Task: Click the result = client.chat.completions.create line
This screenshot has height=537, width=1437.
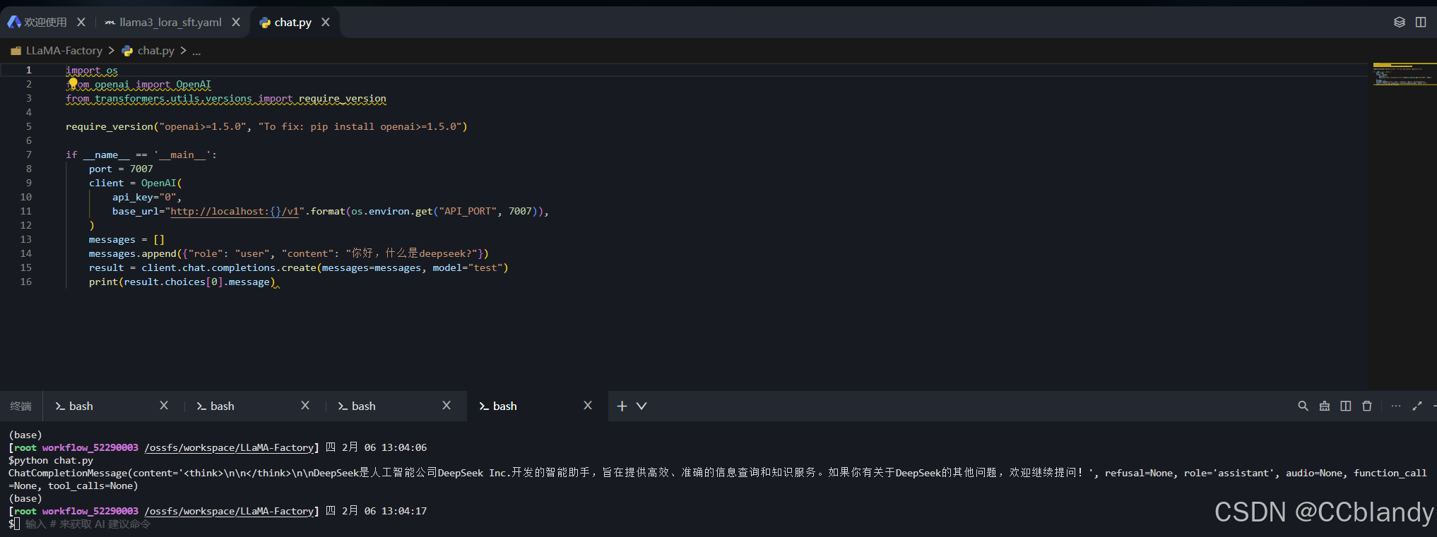Action: pos(298,267)
